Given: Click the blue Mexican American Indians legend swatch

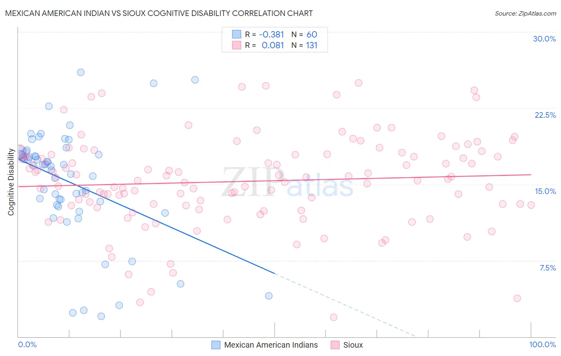Looking at the screenshot, I should click(x=216, y=345).
